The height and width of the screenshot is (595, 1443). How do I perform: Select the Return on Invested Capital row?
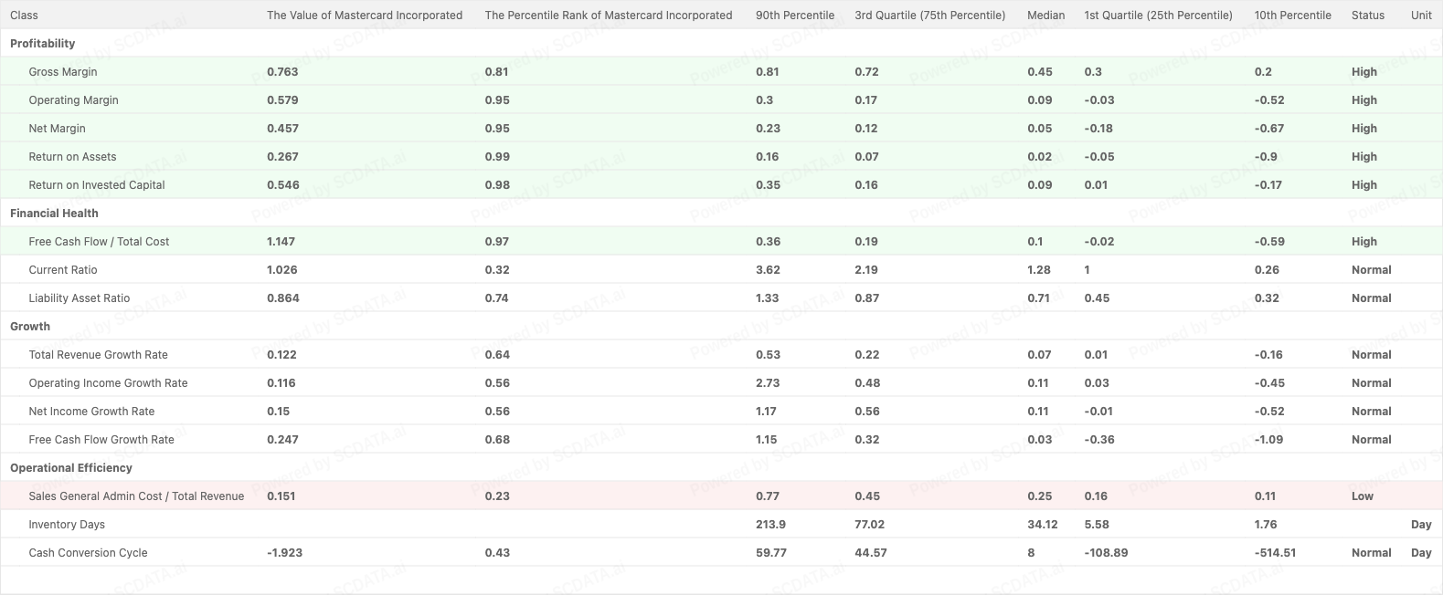click(x=97, y=185)
